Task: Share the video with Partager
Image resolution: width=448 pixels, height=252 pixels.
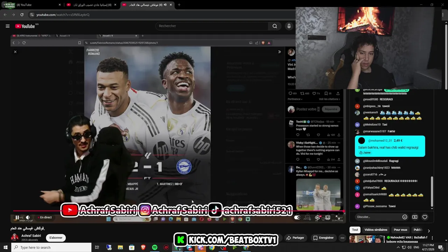Action: (295, 238)
